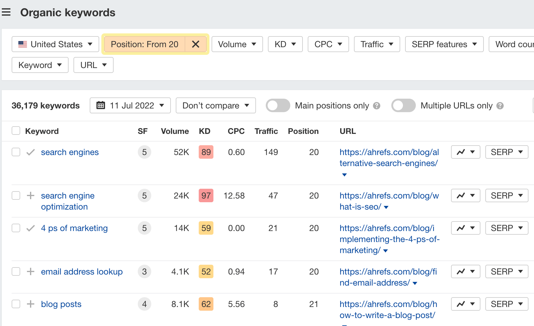534x326 pixels.
Task: Open the Volume filter dropdown
Action: (x=237, y=44)
